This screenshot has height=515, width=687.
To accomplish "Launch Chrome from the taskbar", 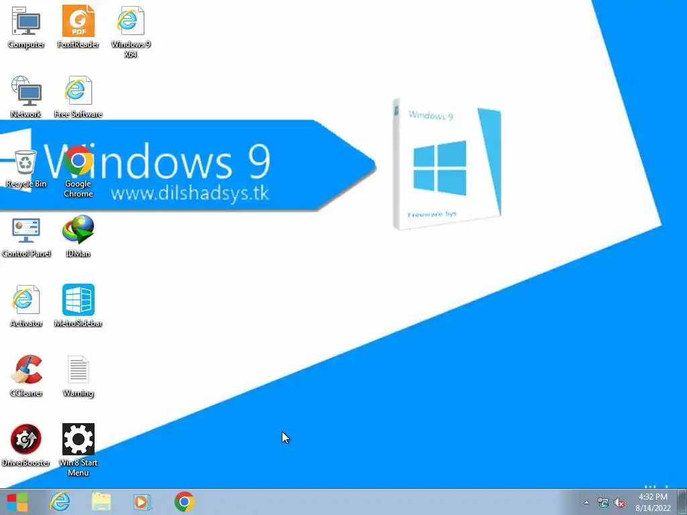I will [184, 502].
